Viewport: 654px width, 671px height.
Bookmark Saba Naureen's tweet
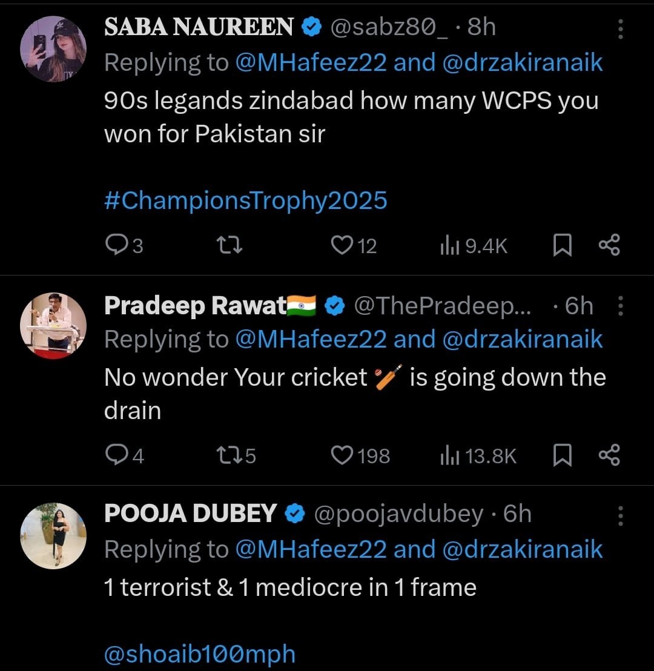(563, 245)
